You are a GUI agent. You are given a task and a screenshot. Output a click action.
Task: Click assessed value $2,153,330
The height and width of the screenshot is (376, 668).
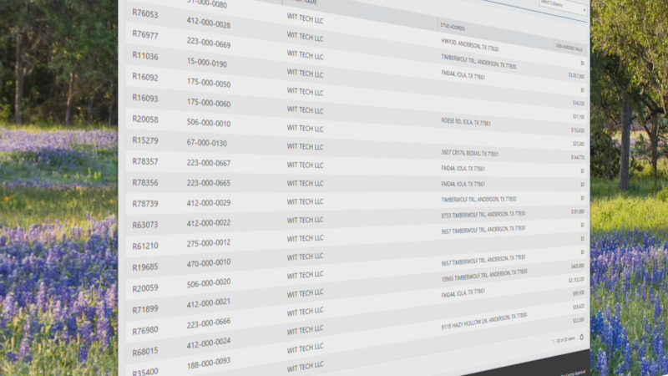[576, 280]
